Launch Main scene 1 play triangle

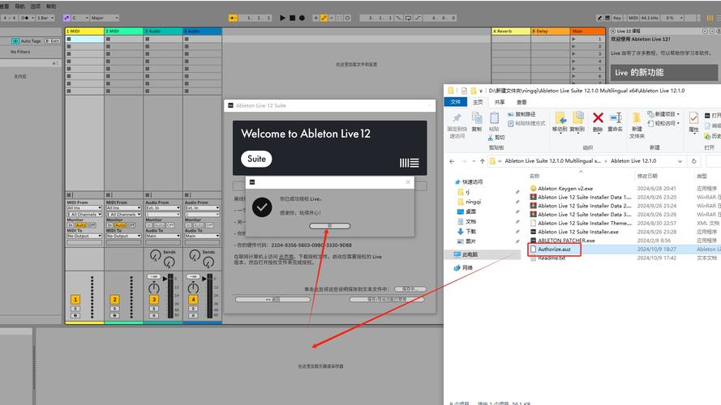pos(573,39)
